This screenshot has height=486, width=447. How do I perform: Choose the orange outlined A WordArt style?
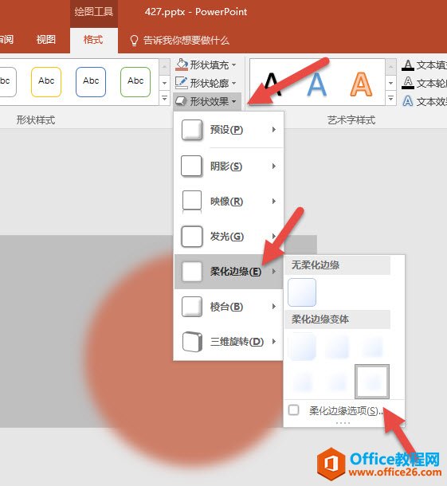coord(361,84)
